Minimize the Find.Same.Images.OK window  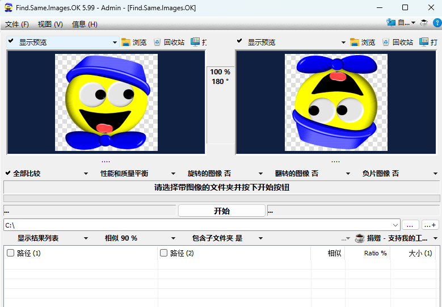[380, 7]
